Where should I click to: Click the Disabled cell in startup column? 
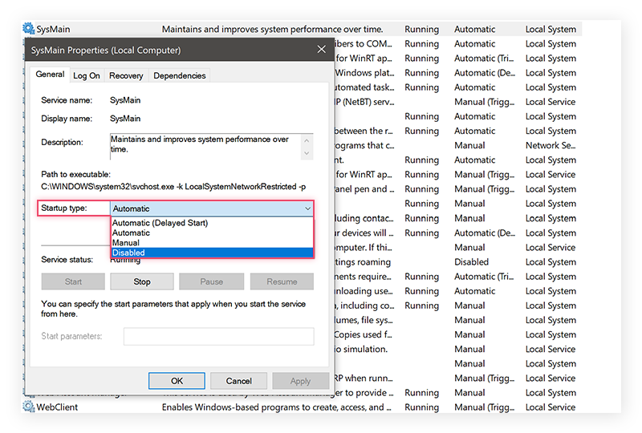tap(471, 262)
